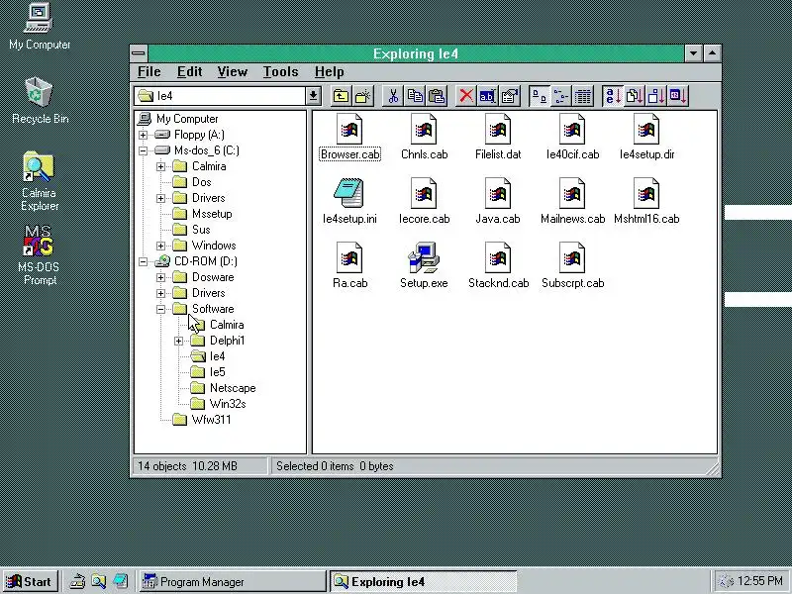Select the Filelist.dat file
The width and height of the screenshot is (792, 594).
pyautogui.click(x=498, y=138)
